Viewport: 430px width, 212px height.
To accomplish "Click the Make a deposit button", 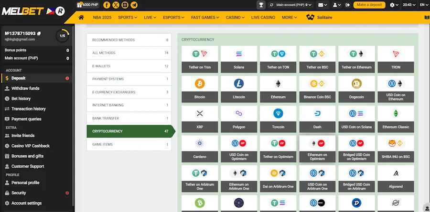I will (369, 5).
